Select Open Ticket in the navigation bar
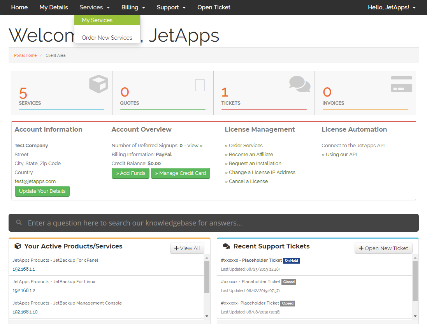Screen dimensions: 427x324 click(214, 7)
